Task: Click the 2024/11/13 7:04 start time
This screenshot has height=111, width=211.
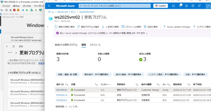Action: (182, 90)
